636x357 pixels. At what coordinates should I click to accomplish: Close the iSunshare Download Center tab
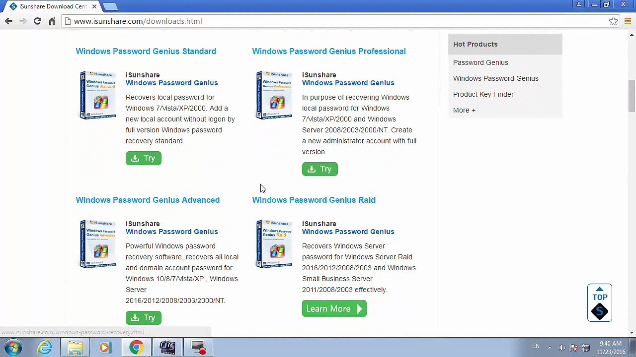pyautogui.click(x=94, y=6)
